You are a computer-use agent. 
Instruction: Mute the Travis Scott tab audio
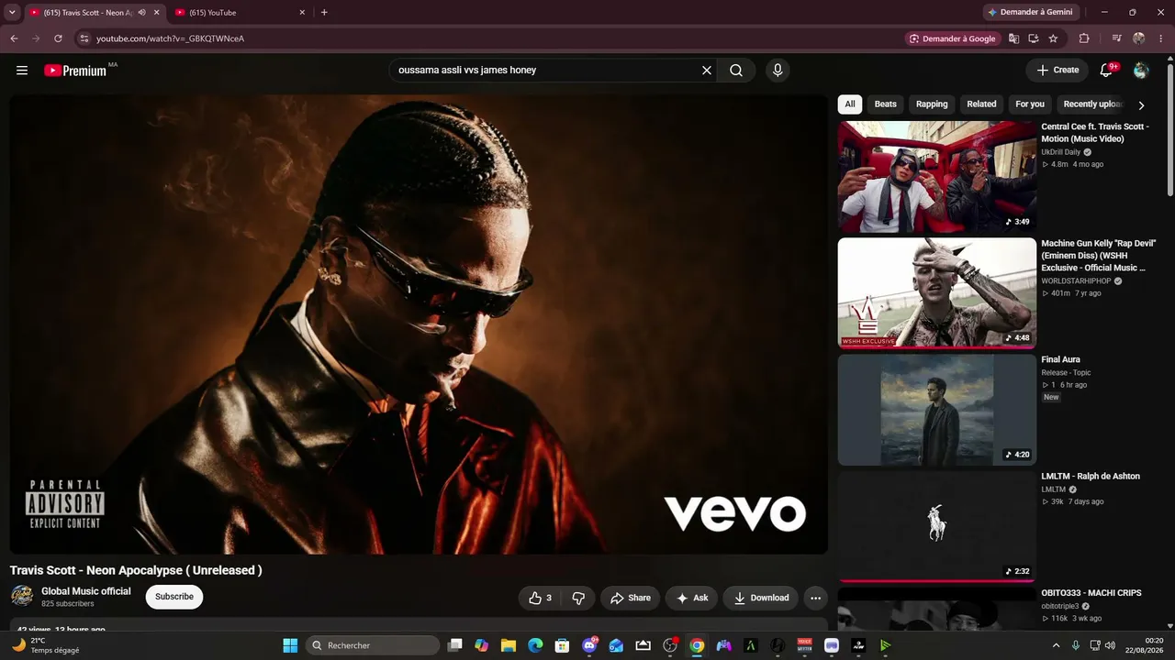[x=141, y=13]
